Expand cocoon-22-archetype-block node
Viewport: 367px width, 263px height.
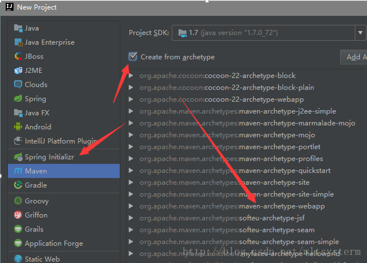pyautogui.click(x=131, y=76)
